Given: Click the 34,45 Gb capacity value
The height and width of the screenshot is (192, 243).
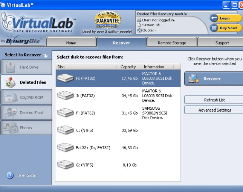Looking at the screenshot, I should tap(130, 96).
